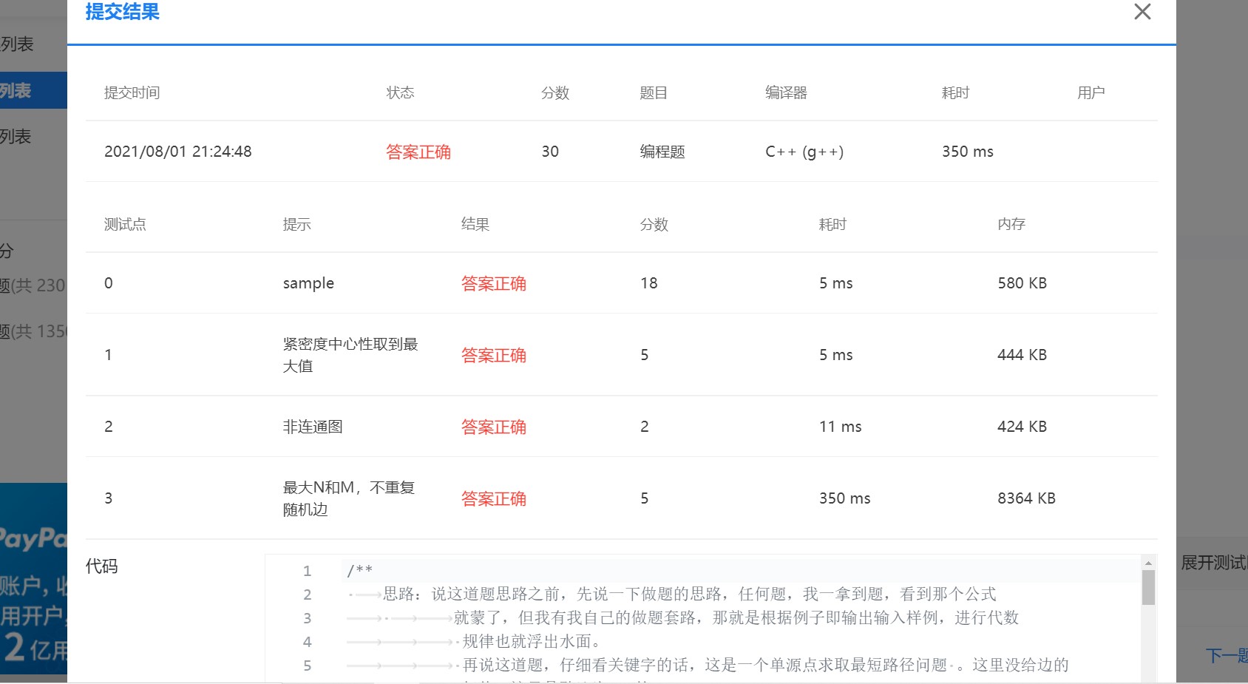Screen dimensions: 1248x684
Task: Select the highlighted 列表 item in sidebar
Action: click(x=33, y=90)
